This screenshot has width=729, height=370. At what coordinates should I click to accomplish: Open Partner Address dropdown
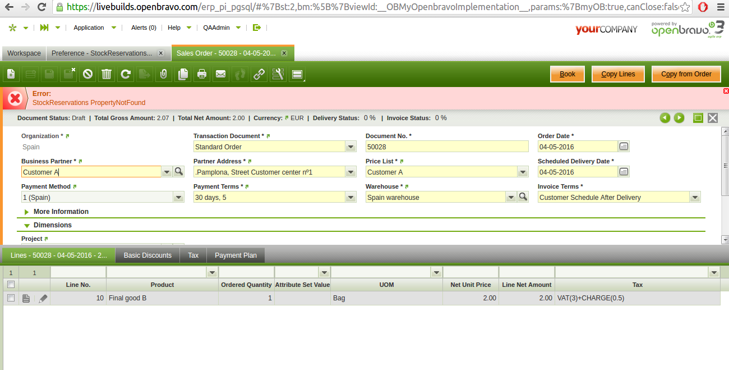pos(350,172)
